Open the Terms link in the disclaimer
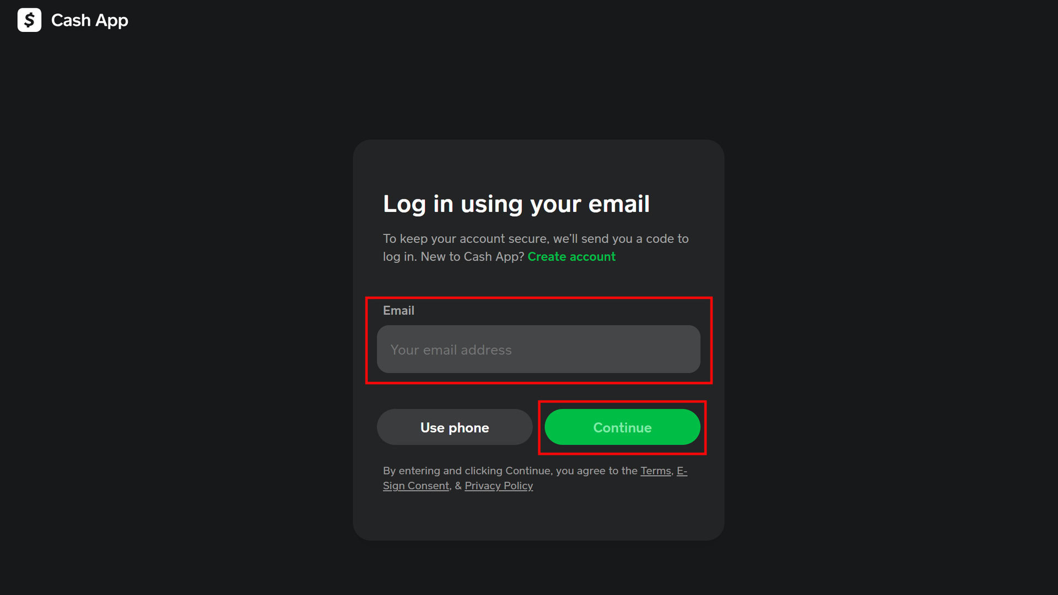The width and height of the screenshot is (1058, 595). 655,471
